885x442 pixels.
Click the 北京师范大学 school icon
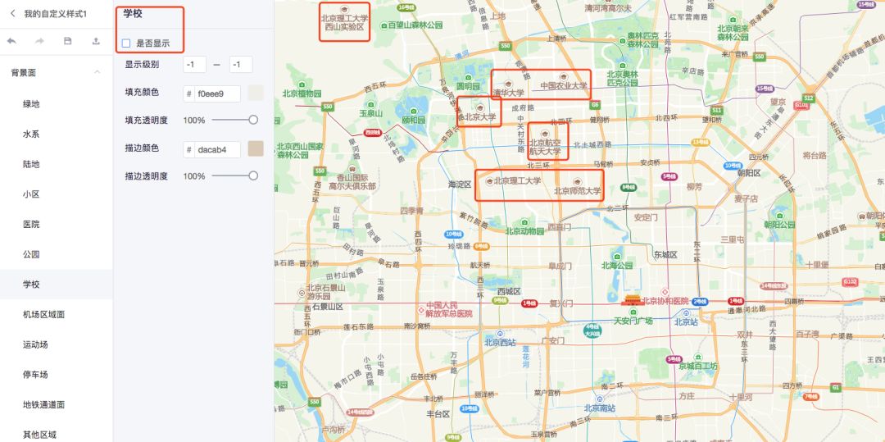point(577,182)
